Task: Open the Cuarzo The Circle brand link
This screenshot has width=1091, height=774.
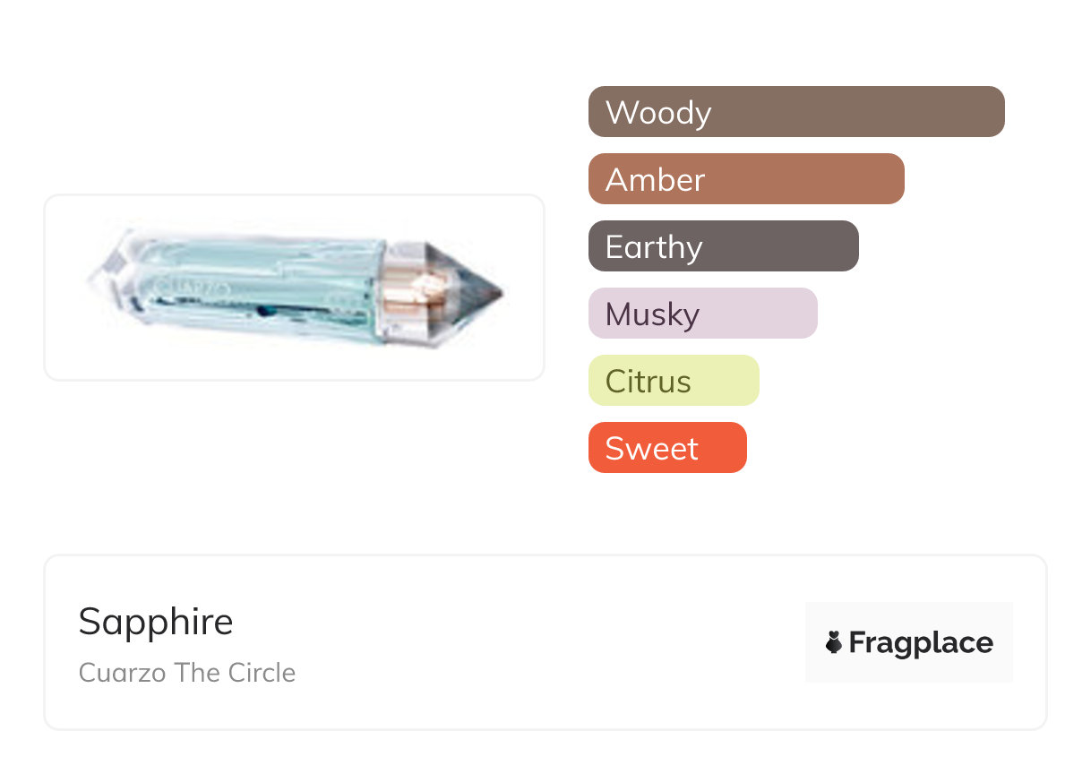Action: coord(187,673)
